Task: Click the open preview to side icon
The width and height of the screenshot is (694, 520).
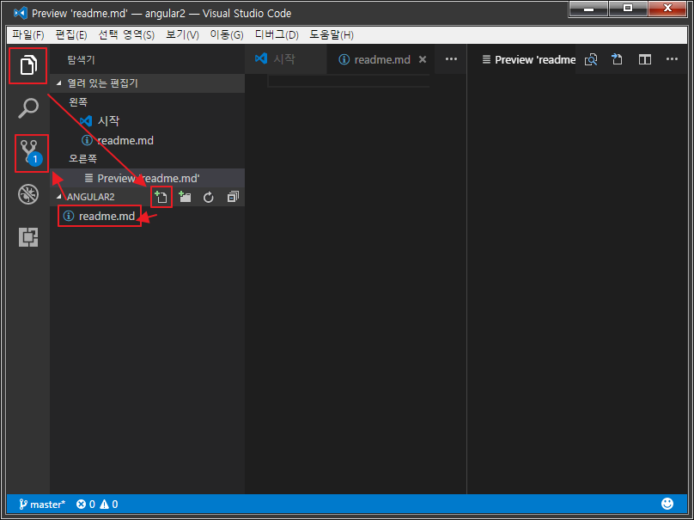Action: (591, 59)
